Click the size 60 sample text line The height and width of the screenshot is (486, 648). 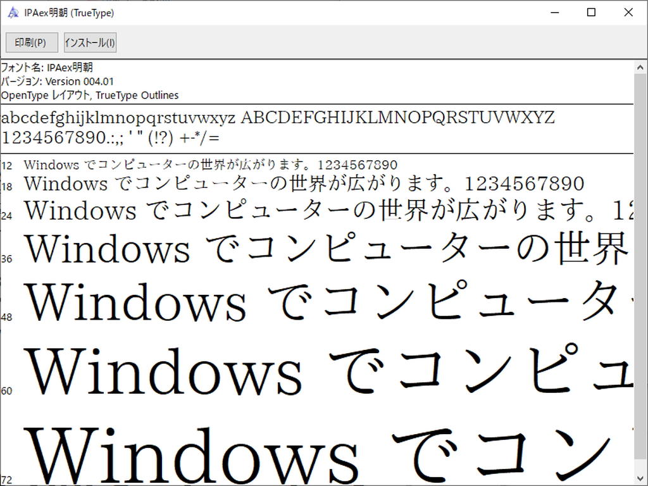(x=328, y=369)
